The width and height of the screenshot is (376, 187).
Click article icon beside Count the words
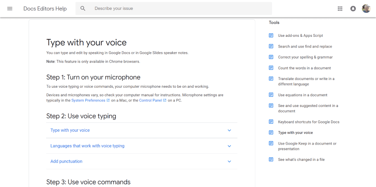tap(271, 68)
